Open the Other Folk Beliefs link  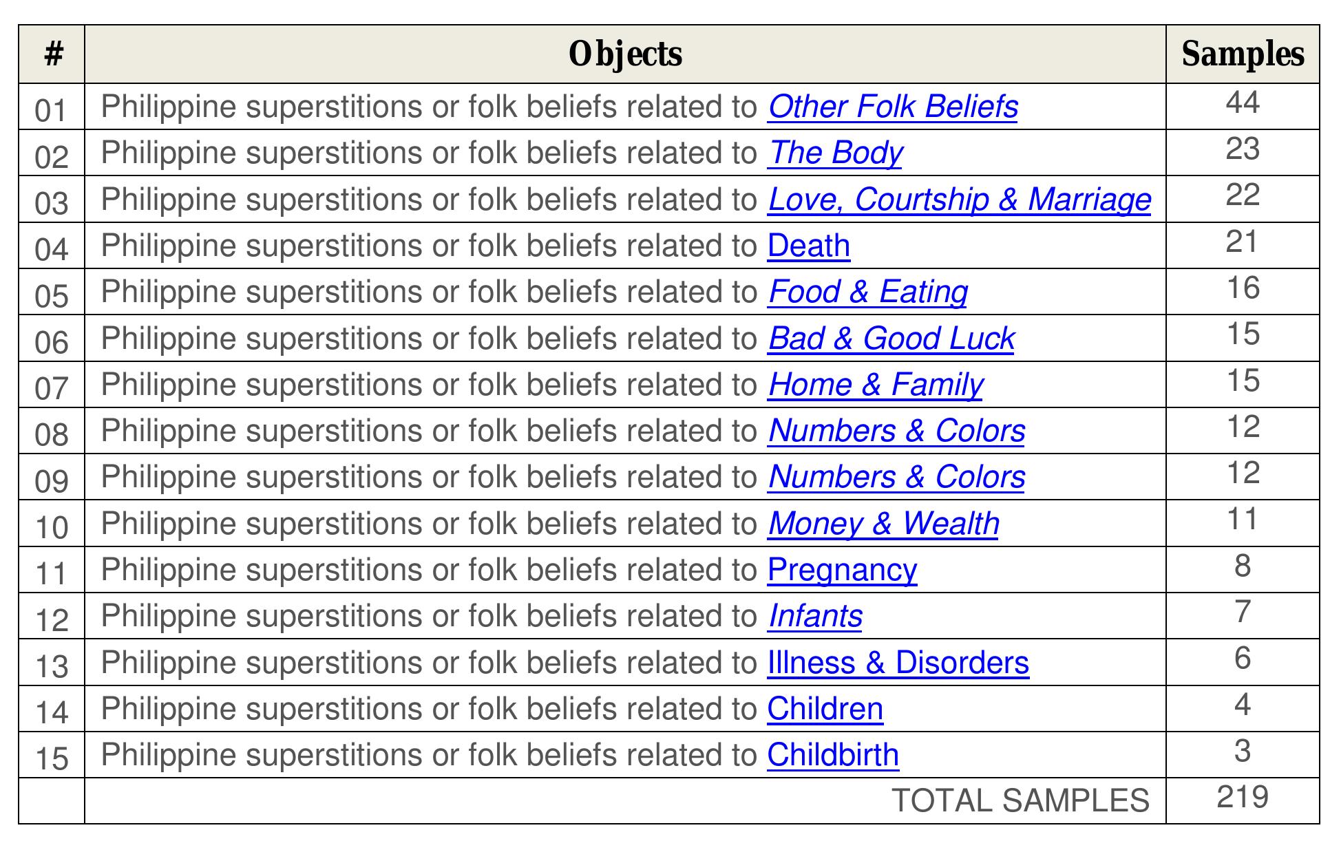pos(893,107)
